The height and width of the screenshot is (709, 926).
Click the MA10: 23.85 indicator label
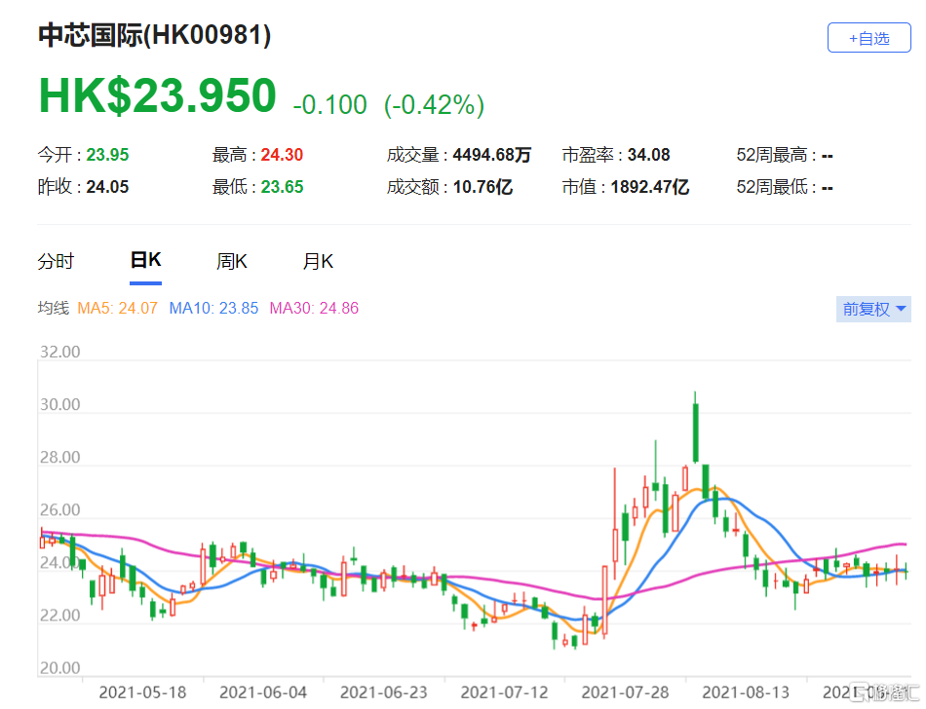click(x=213, y=308)
